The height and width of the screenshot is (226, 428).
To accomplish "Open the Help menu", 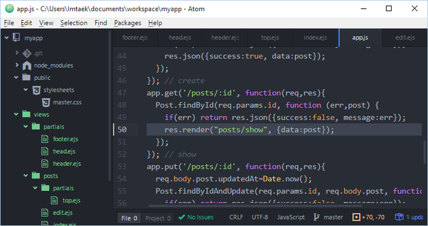I will [x=155, y=23].
